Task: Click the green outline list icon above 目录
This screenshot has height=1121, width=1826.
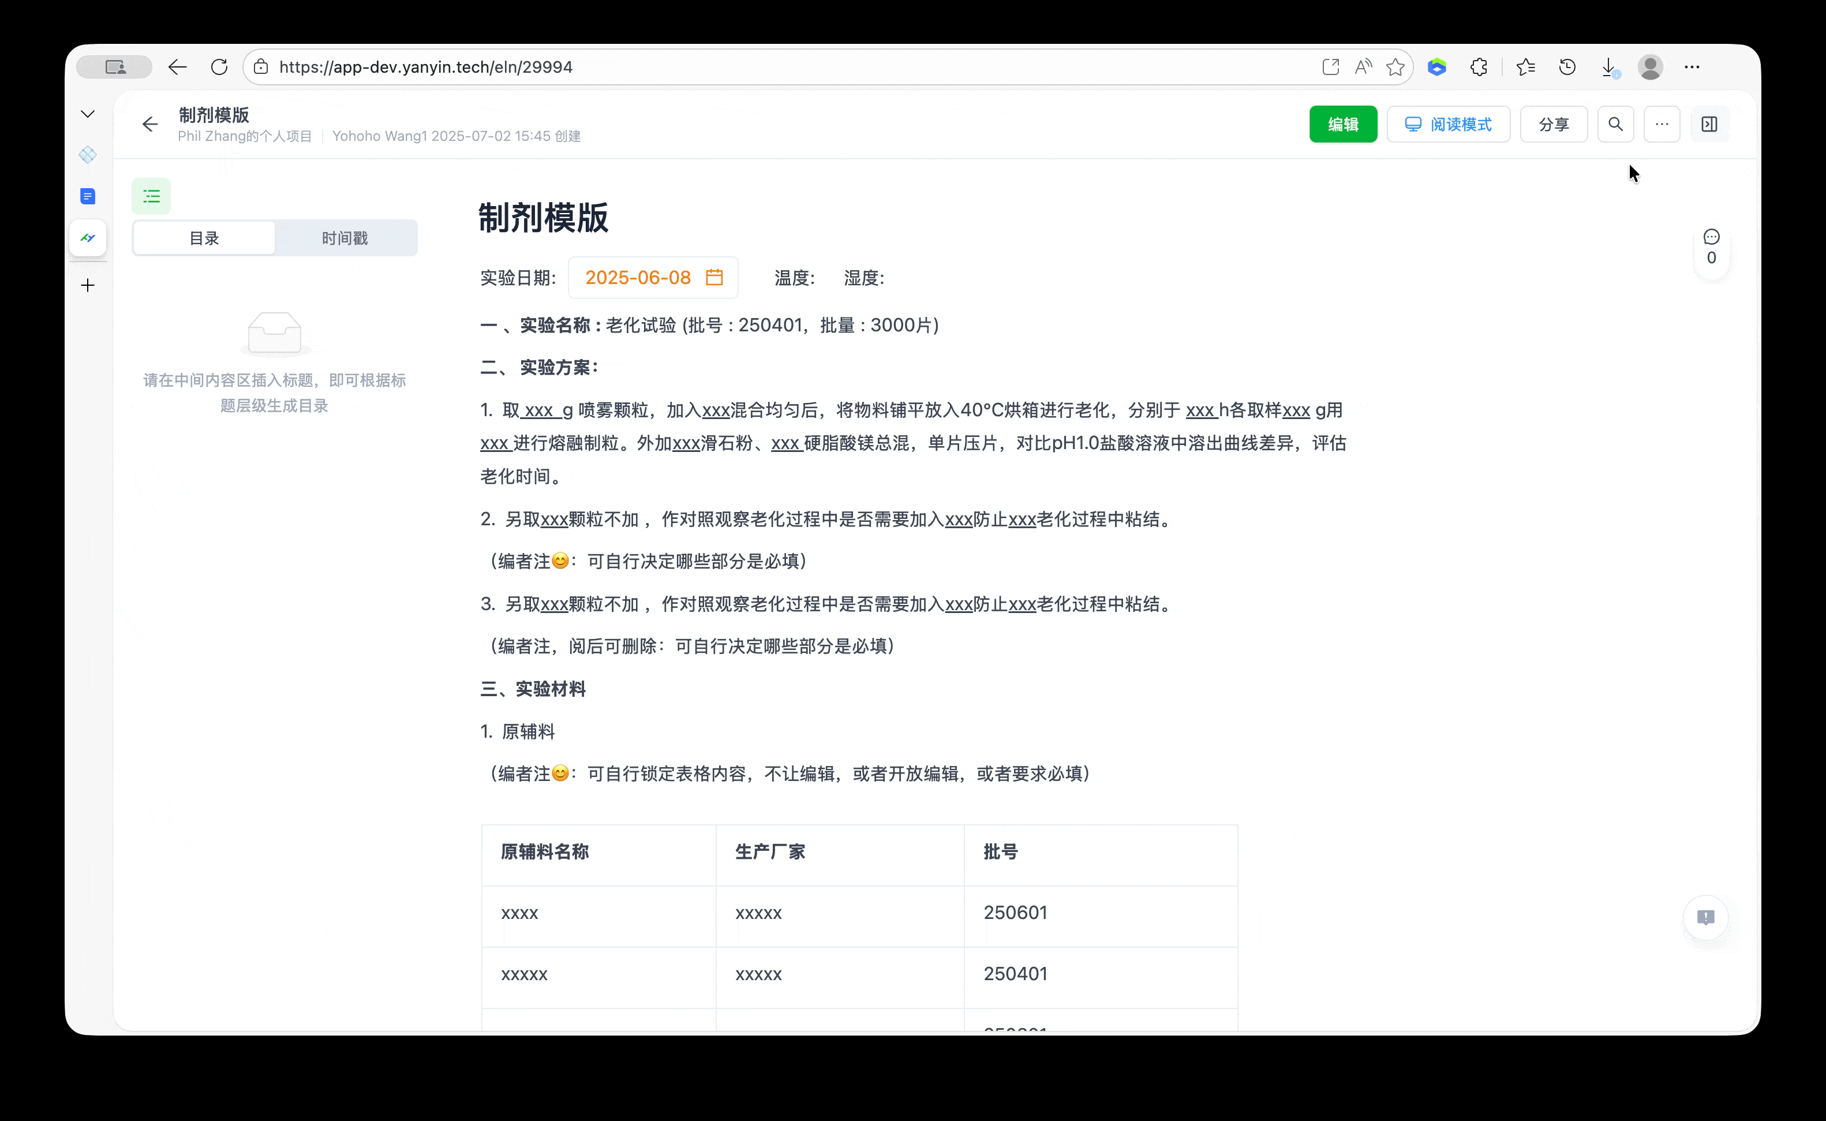Action: point(151,195)
